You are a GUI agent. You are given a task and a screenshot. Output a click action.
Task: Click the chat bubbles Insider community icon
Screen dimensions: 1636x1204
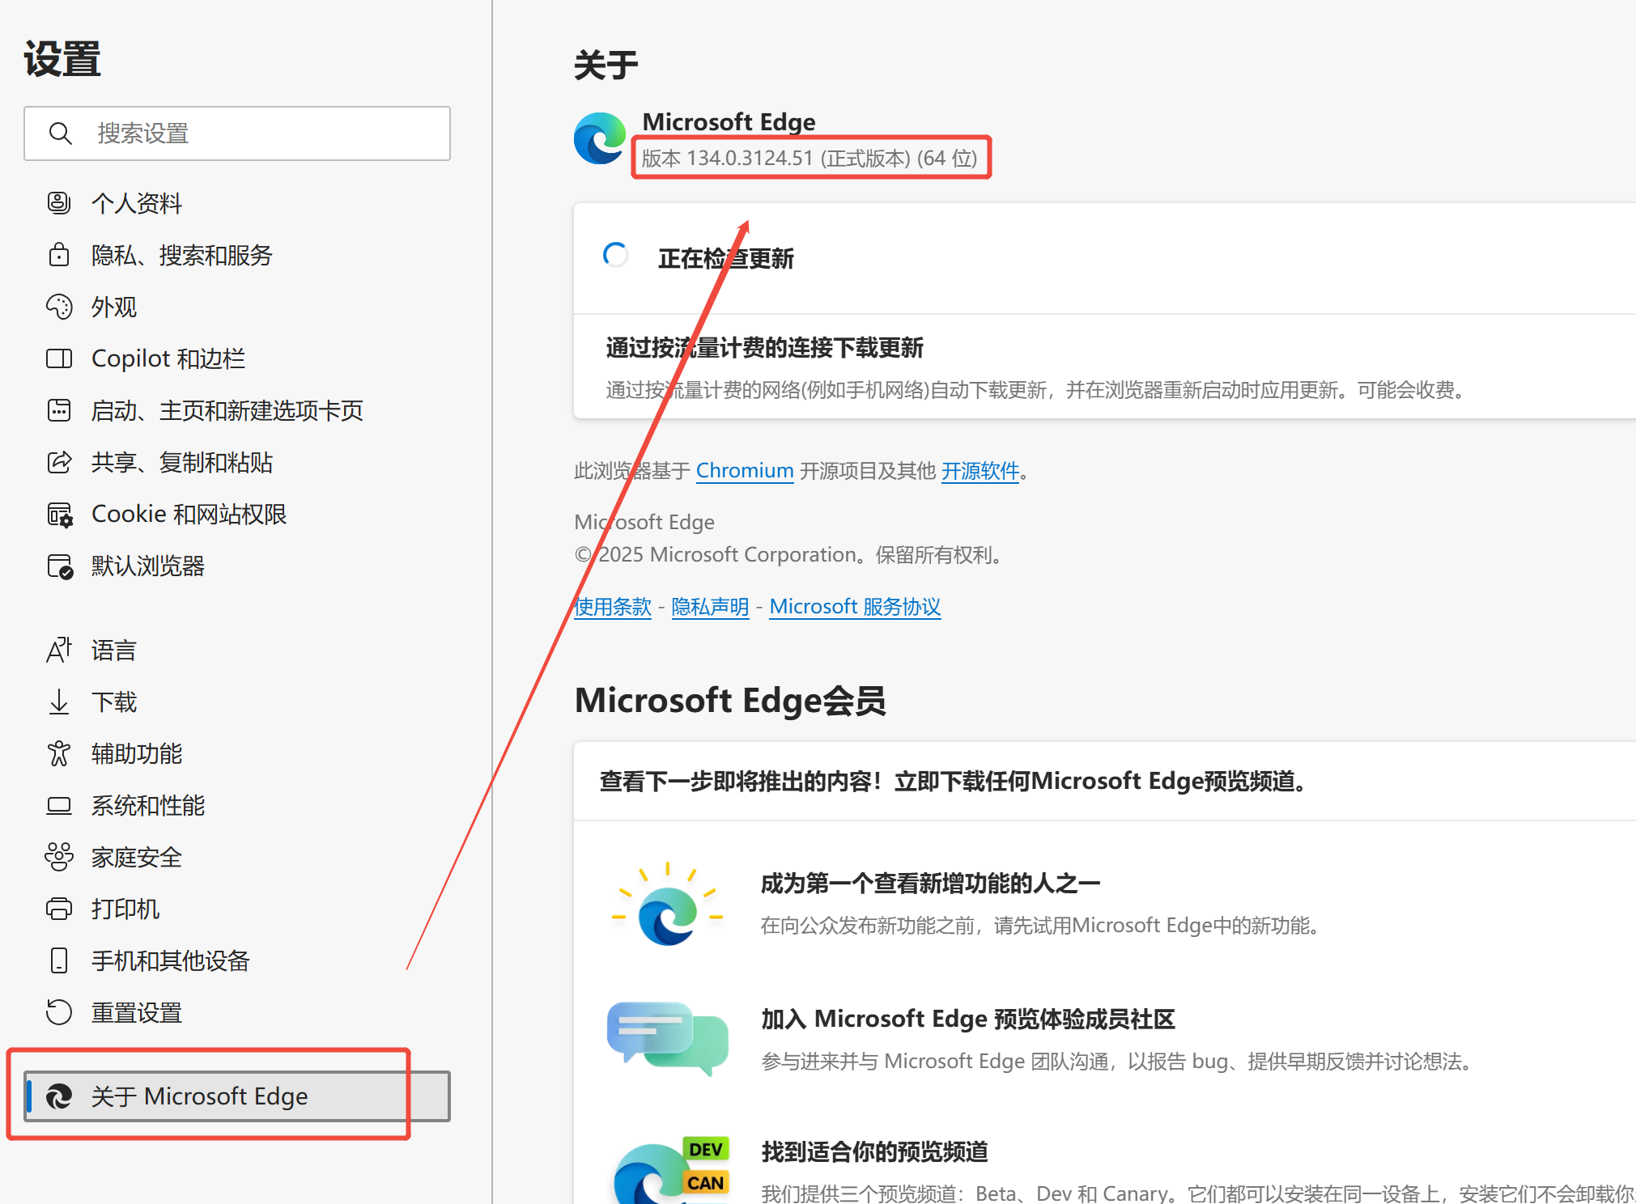click(667, 1038)
